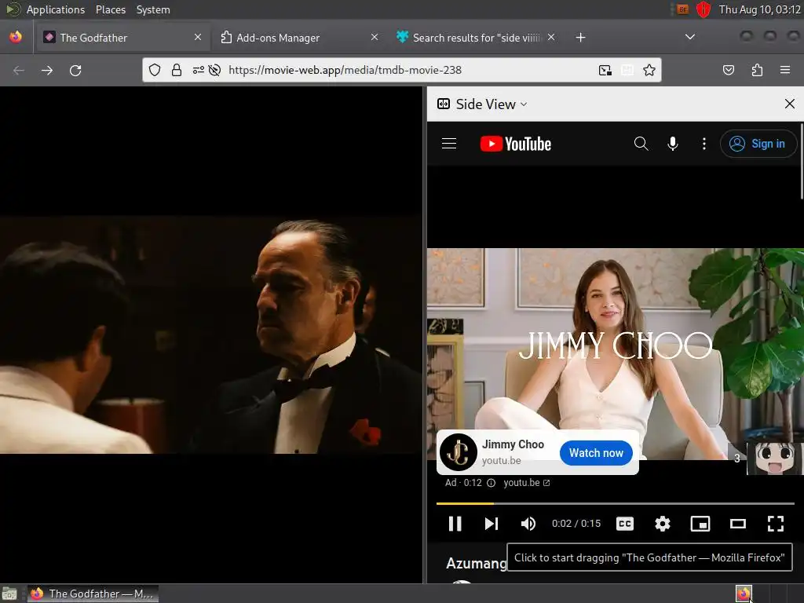This screenshot has width=804, height=603.
Task: Reload the current page
Action: click(x=75, y=70)
